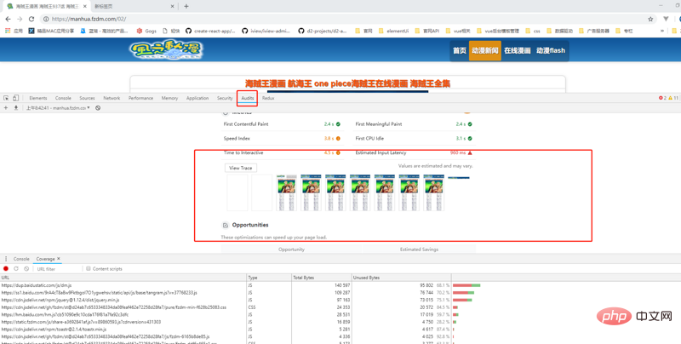
Task: Select the dup.baidustatic.com dm.js row
Action: pos(340,285)
